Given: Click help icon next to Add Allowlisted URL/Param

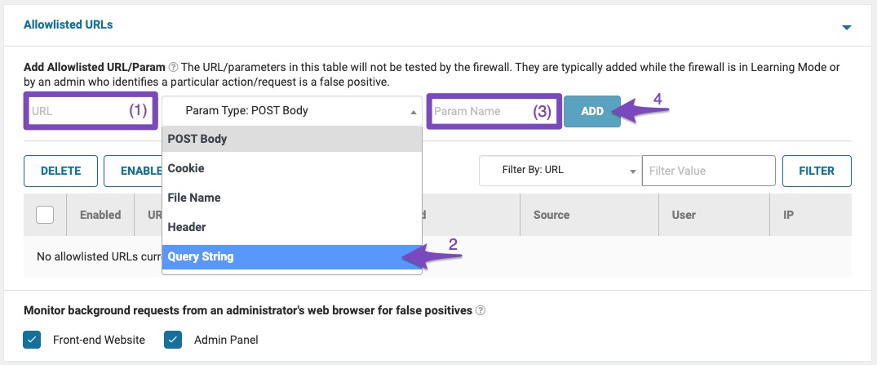Looking at the screenshot, I should (173, 67).
